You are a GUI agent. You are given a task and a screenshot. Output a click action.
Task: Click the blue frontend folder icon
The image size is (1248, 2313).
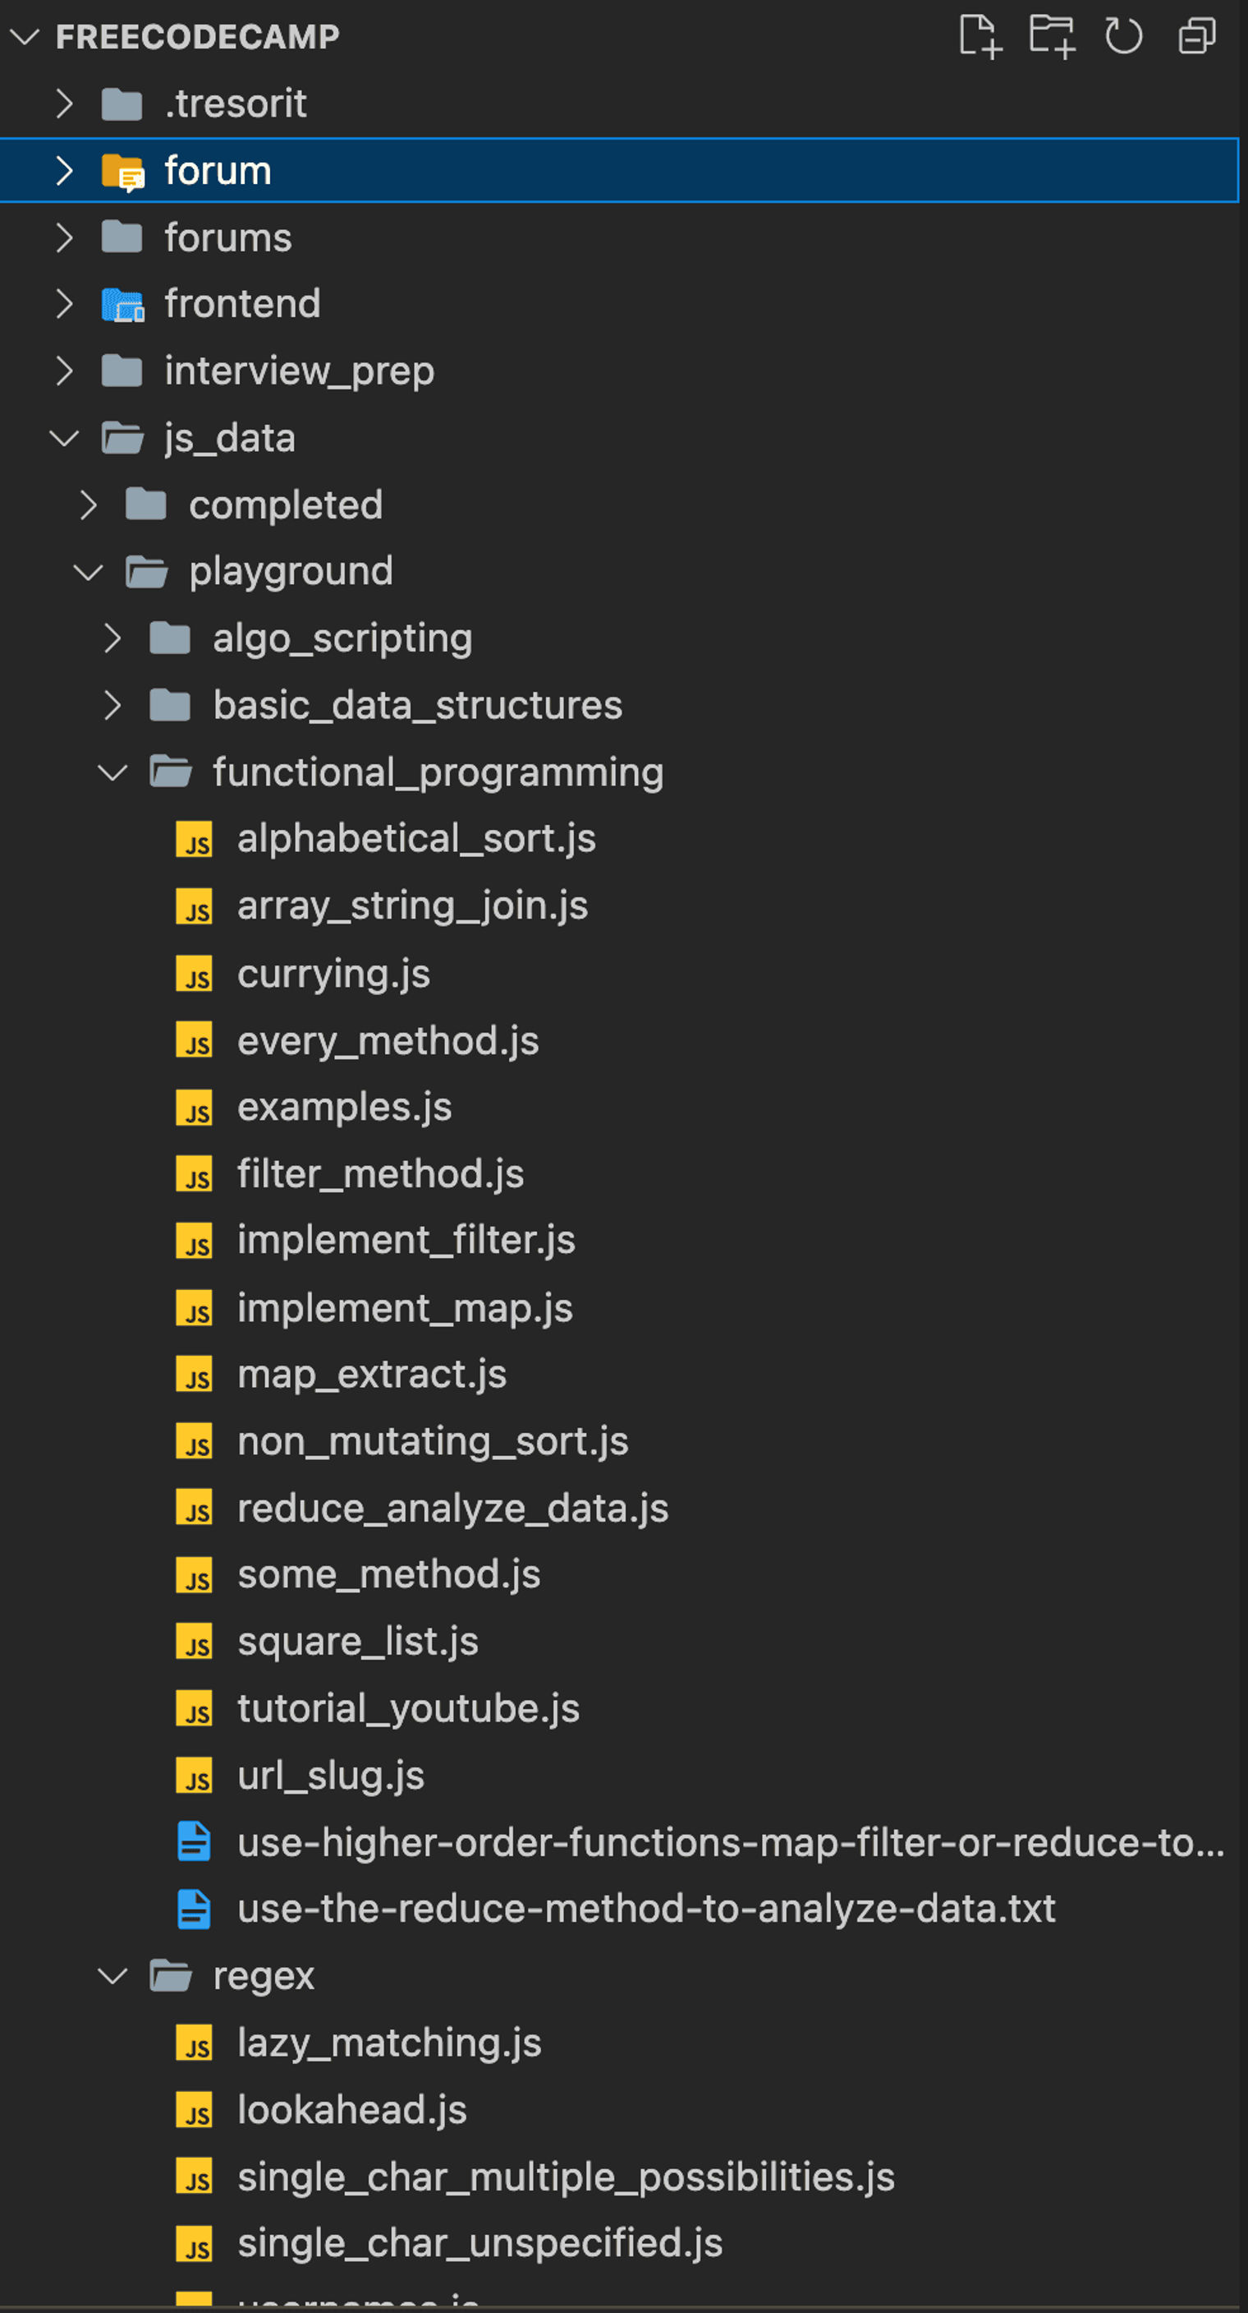click(x=123, y=306)
